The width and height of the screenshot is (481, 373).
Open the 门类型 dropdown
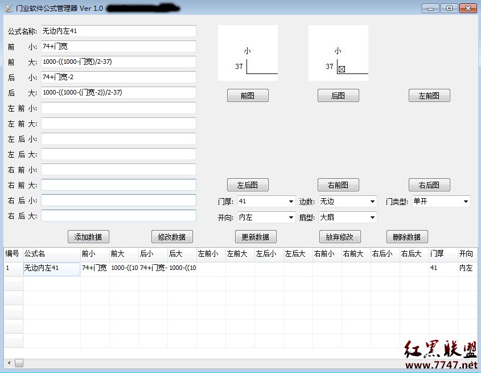[441, 202]
